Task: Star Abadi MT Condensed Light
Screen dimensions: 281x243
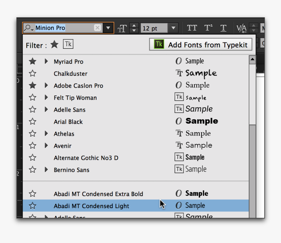Action: click(x=33, y=206)
